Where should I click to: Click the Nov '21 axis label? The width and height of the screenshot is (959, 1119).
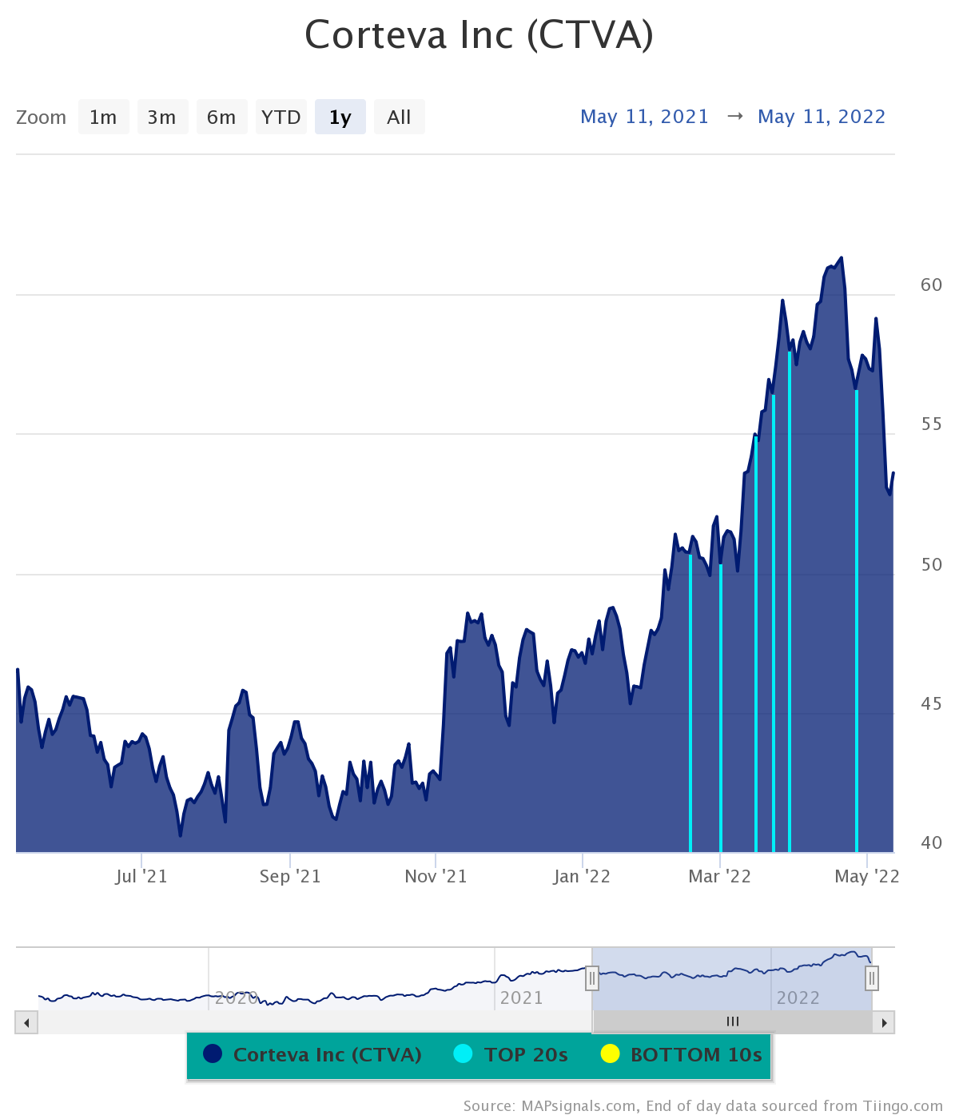[x=436, y=876]
